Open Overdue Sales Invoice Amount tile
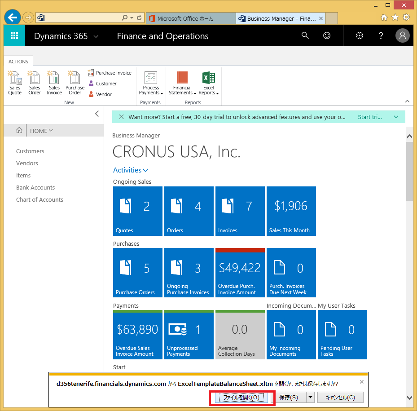Screen dimensions: 417x411 click(x=138, y=335)
